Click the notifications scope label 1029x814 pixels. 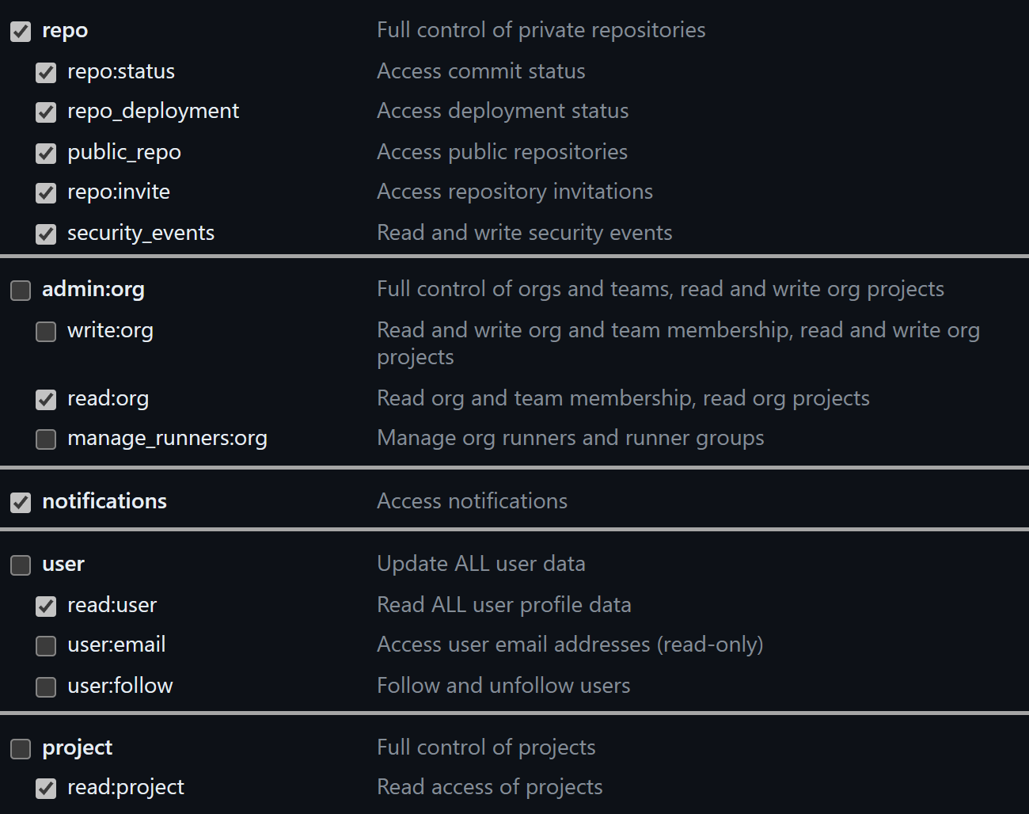point(104,501)
